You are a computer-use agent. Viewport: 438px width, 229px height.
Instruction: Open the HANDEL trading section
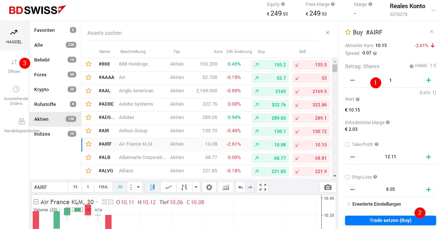(14, 36)
